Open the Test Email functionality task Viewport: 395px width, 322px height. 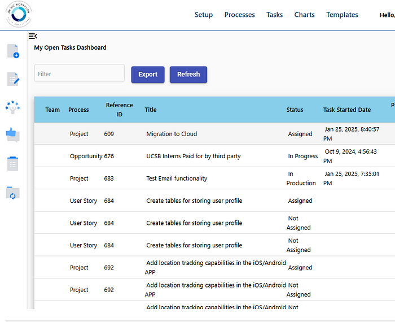pos(177,179)
